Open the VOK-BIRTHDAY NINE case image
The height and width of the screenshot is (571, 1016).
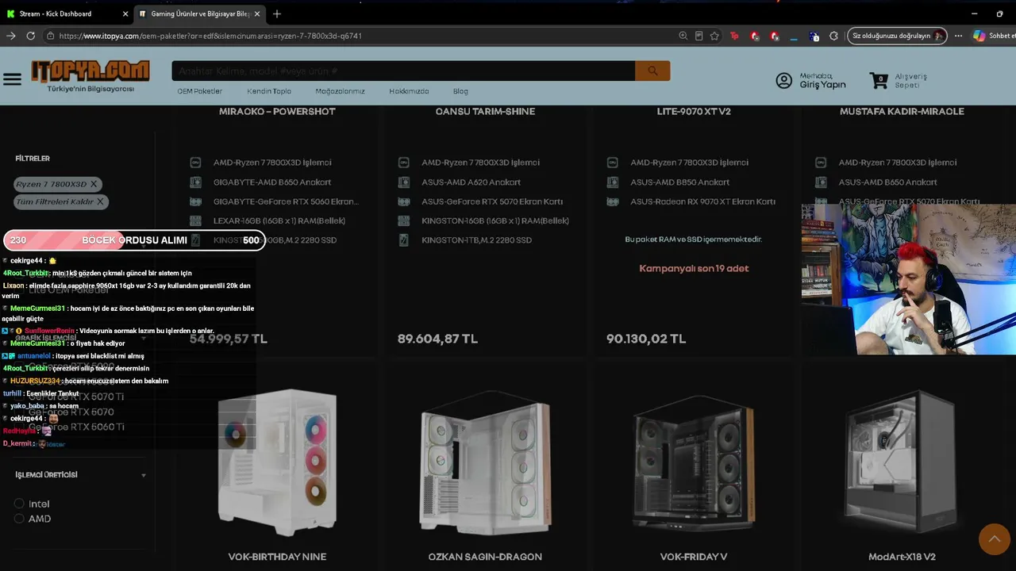[x=277, y=462]
